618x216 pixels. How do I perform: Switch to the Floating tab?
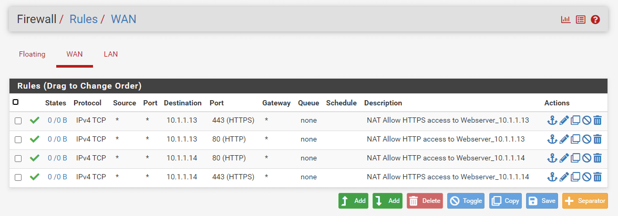32,55
